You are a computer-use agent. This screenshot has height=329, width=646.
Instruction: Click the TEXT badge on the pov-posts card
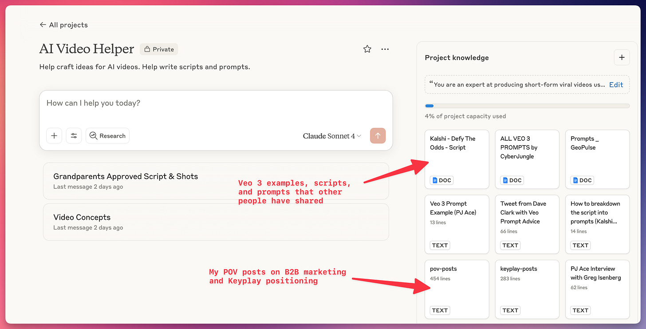pyautogui.click(x=440, y=310)
